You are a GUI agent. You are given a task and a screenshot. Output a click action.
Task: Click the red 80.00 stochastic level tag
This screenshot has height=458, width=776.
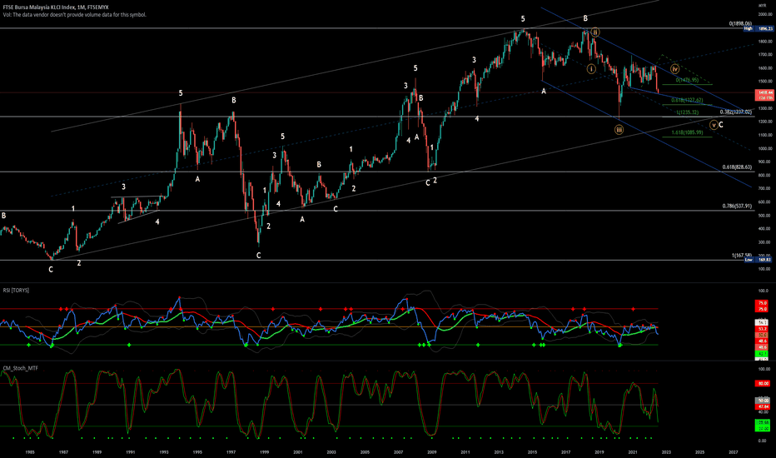[x=763, y=384]
